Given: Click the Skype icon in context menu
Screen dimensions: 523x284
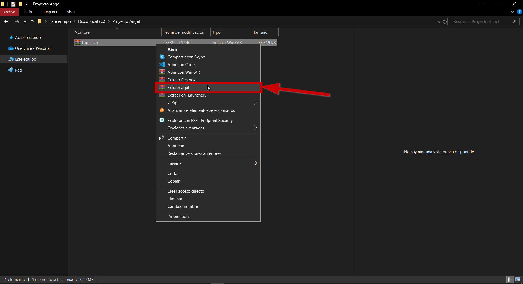Looking at the screenshot, I should pos(162,57).
